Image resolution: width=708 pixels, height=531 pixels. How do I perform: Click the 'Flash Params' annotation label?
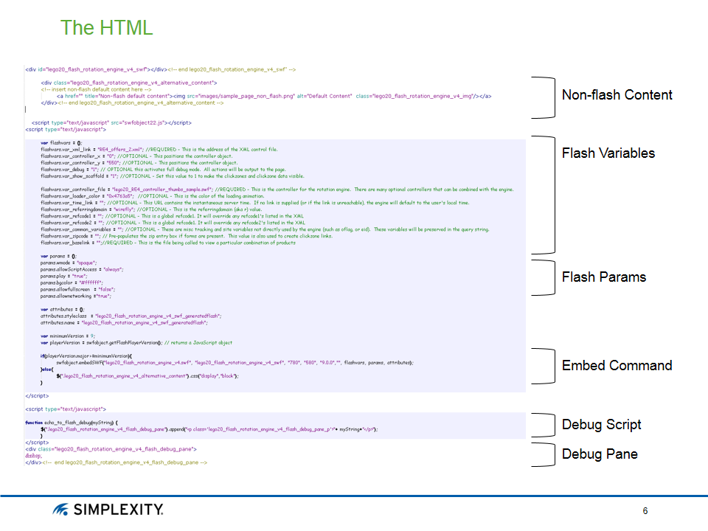point(603,277)
